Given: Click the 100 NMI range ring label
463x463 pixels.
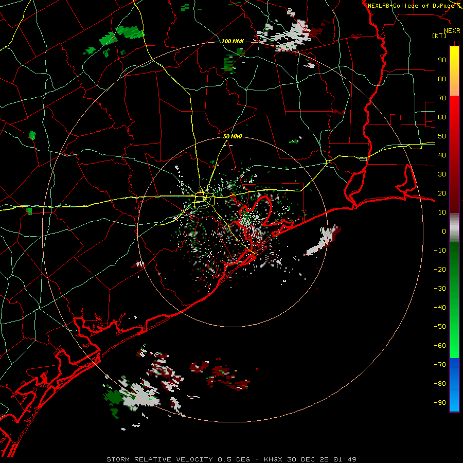Looking at the screenshot, I should click(x=233, y=41).
